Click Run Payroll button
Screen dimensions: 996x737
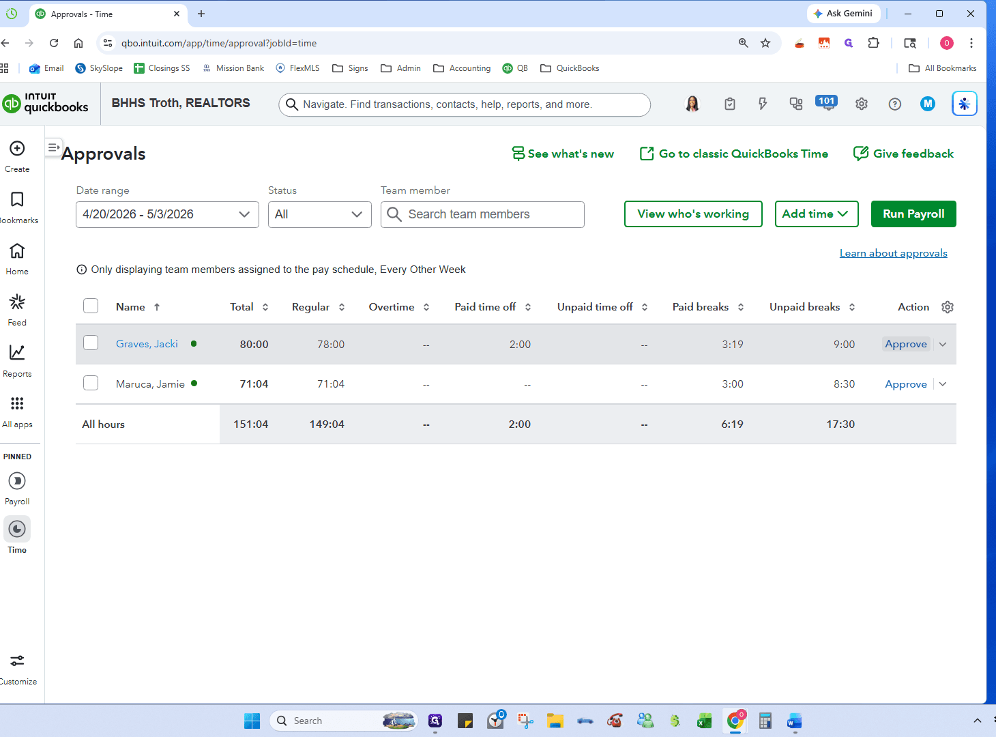[913, 214]
